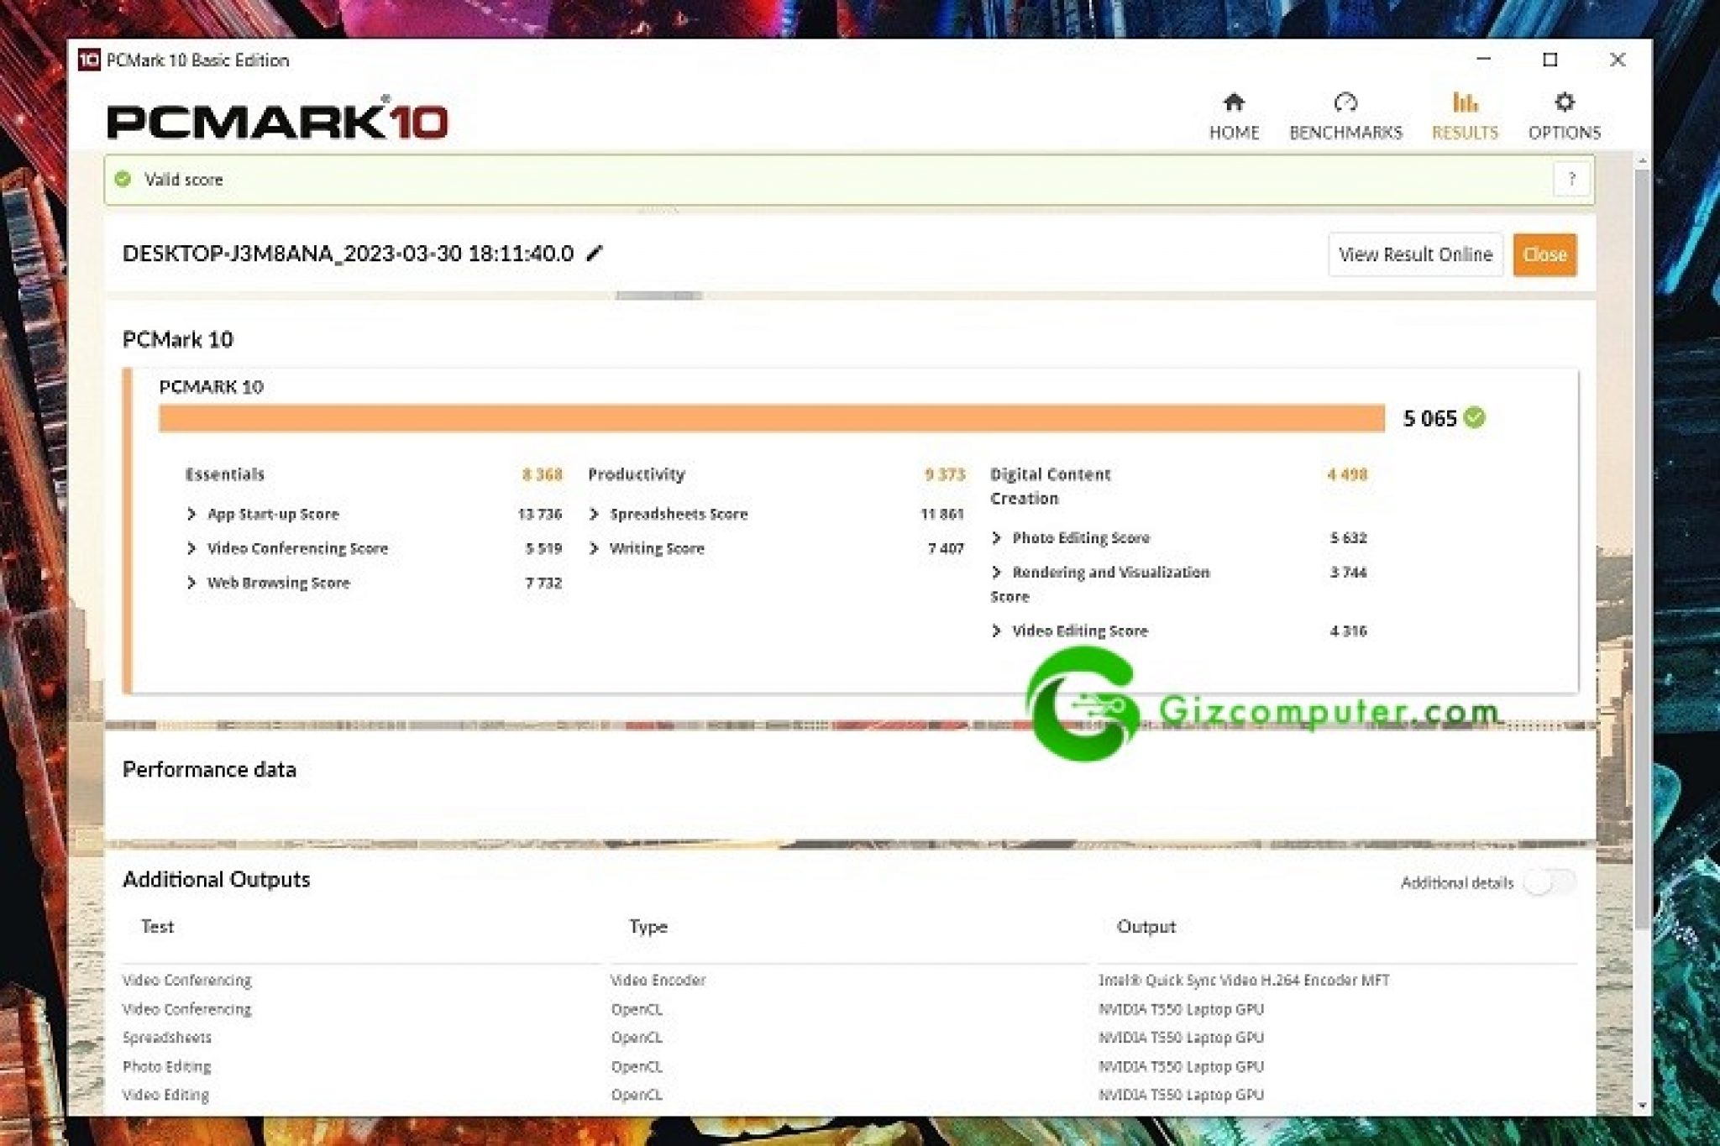Expand Web Browsing Score row
1720x1146 pixels.
click(191, 583)
